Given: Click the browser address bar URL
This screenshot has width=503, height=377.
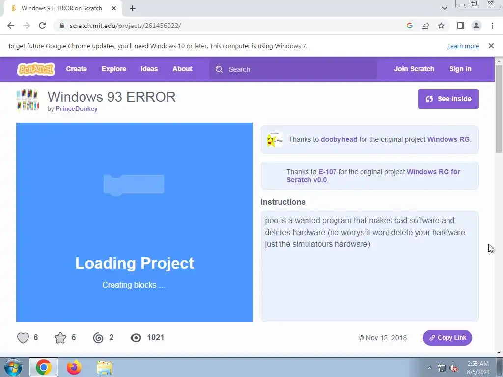Looking at the screenshot, I should coord(125,26).
